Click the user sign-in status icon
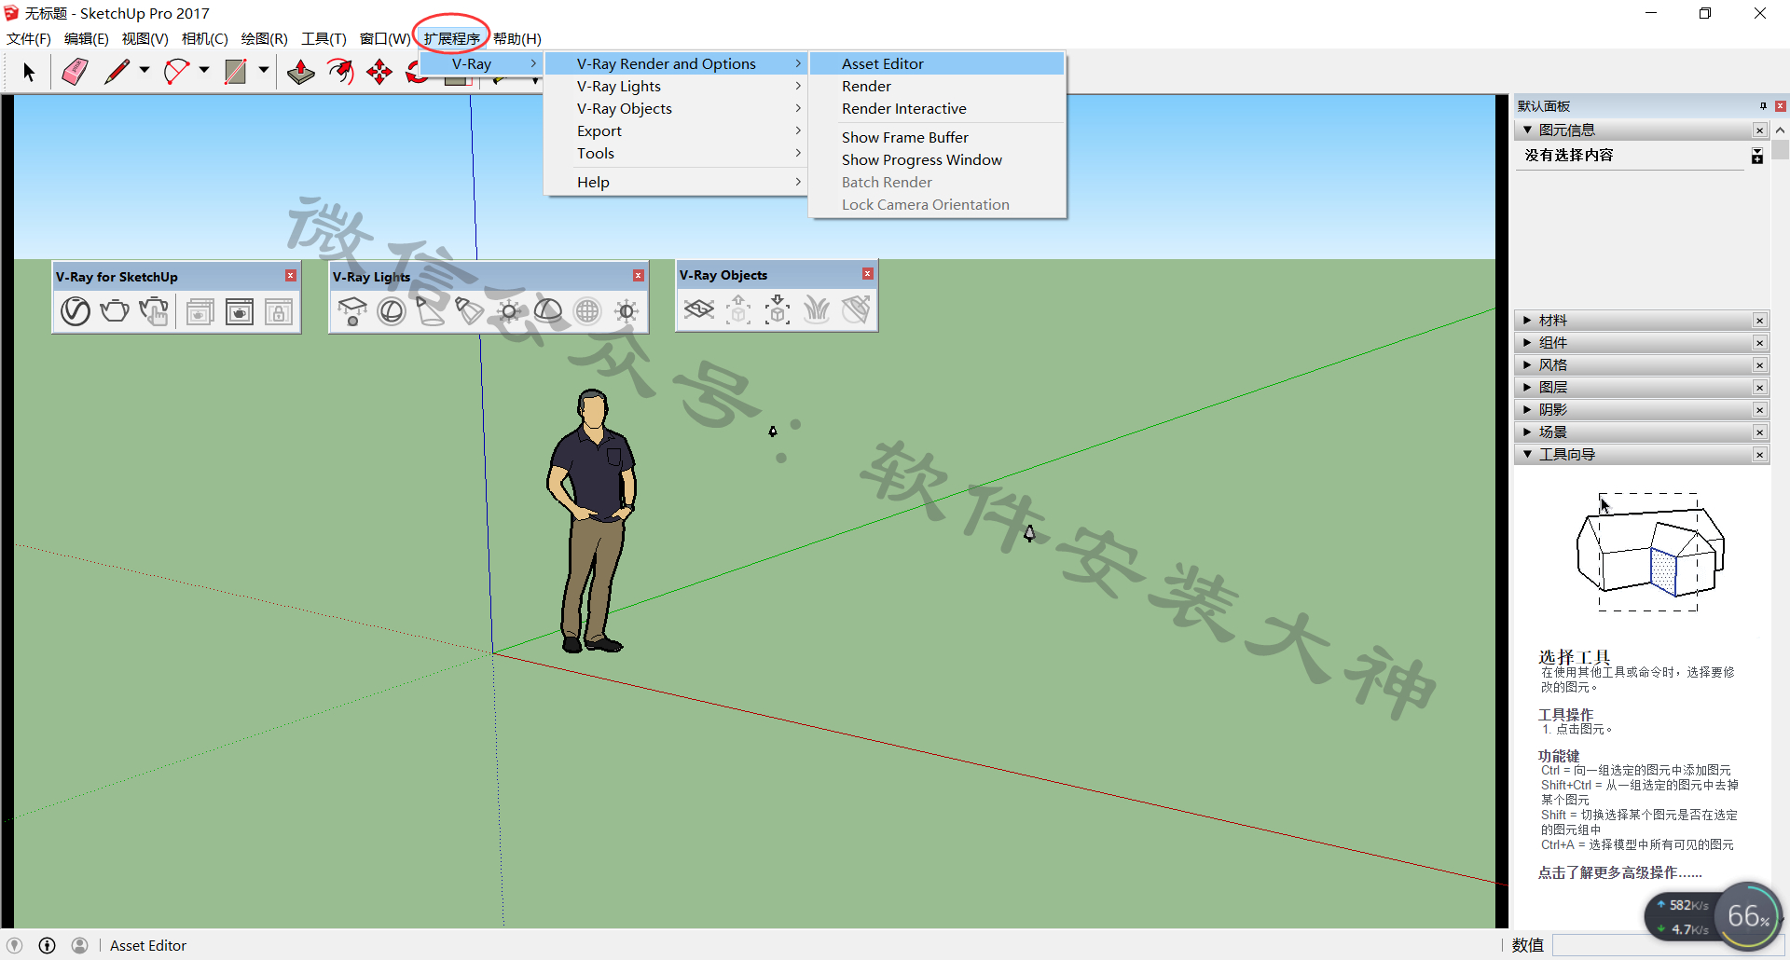The height and width of the screenshot is (960, 1790). (80, 945)
